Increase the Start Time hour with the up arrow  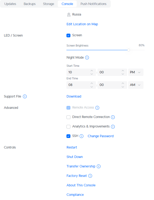point(92,71)
